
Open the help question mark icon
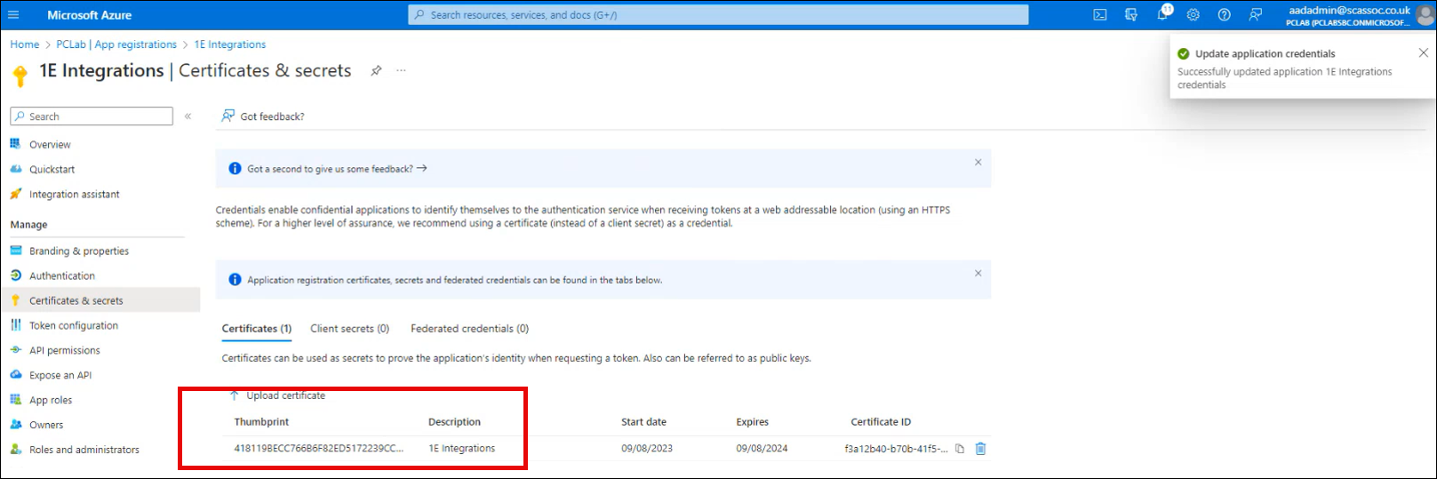pos(1225,15)
